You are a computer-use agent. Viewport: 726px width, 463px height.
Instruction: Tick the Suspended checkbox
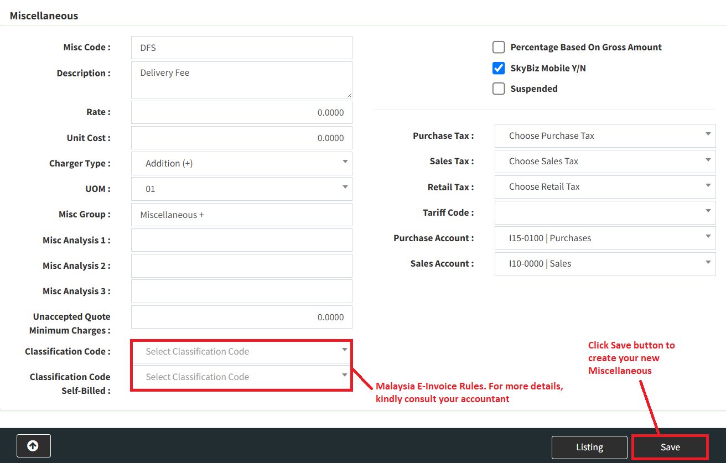(x=499, y=89)
